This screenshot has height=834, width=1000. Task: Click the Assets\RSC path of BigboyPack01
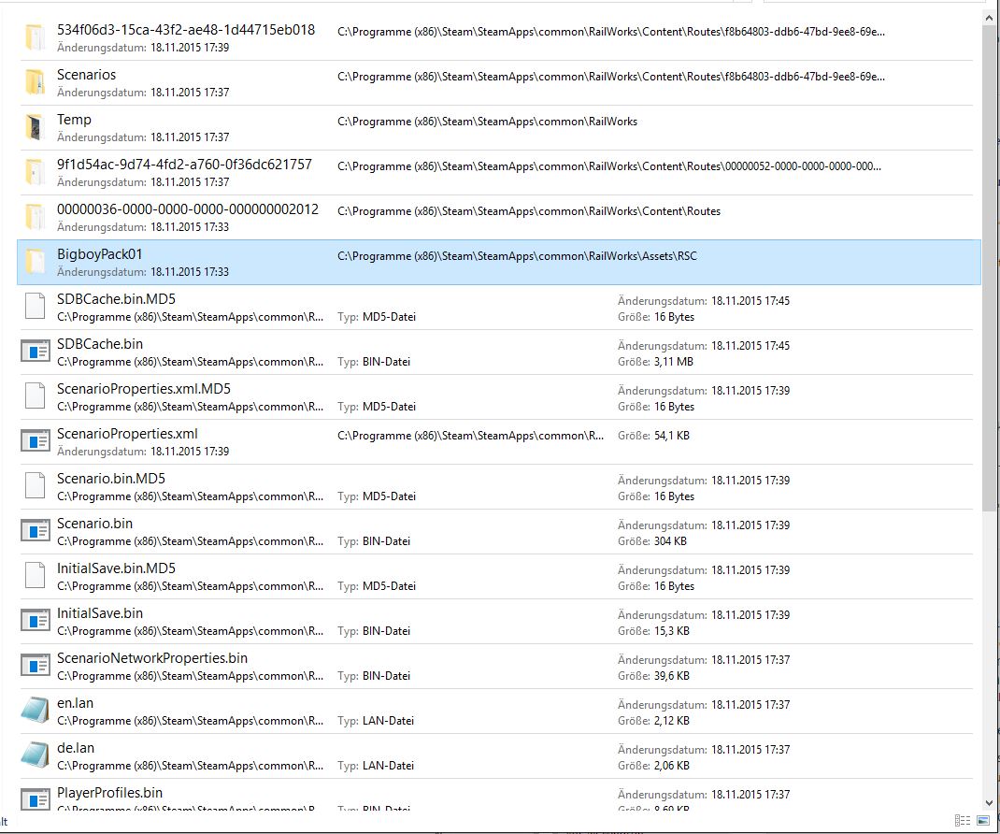click(x=517, y=256)
